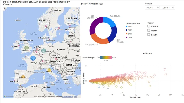
Task: Click the '77K (27.26%)' donut label
Action: point(90,45)
